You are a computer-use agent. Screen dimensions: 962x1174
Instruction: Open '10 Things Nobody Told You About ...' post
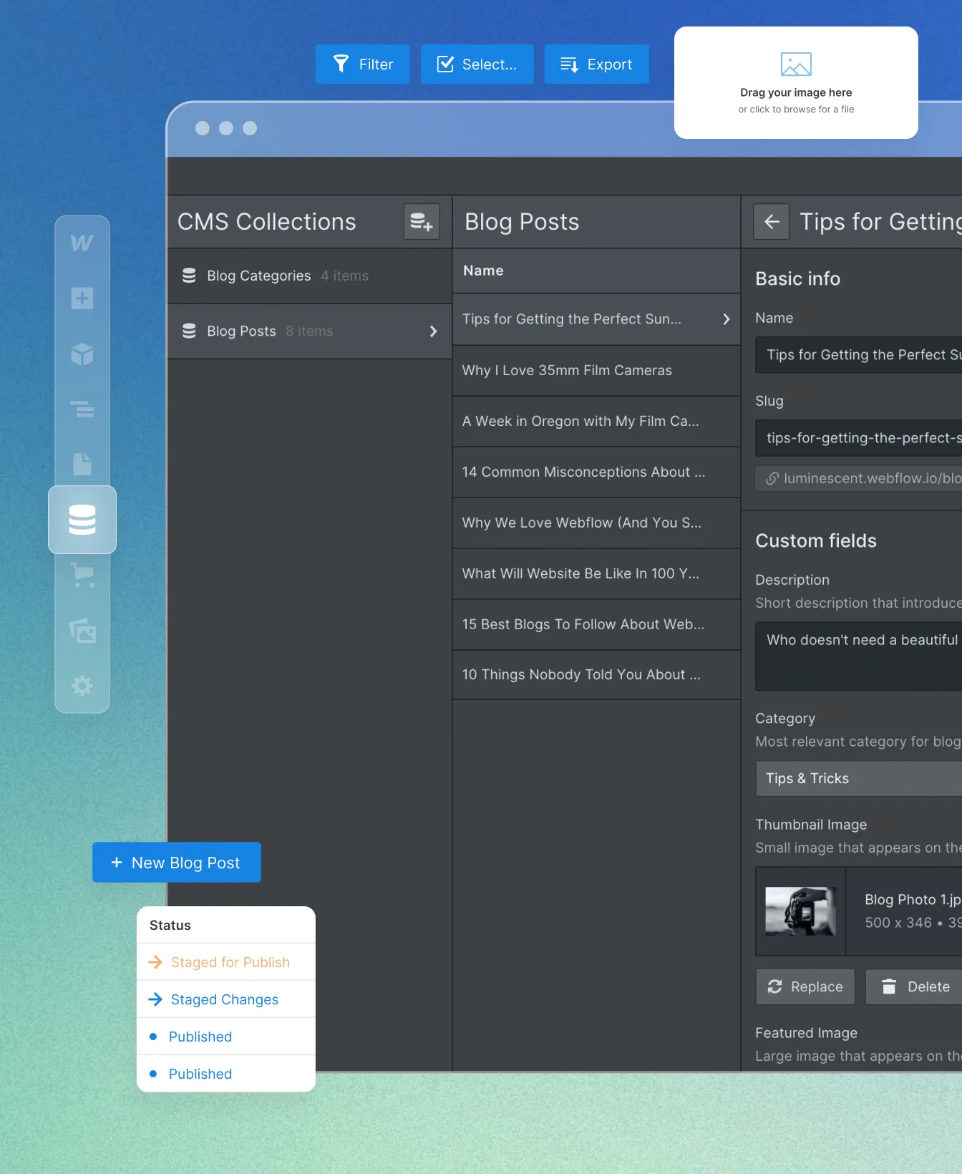point(596,674)
